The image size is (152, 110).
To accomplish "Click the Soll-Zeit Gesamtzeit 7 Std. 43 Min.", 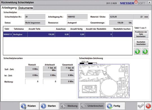I will click(68, 69).
